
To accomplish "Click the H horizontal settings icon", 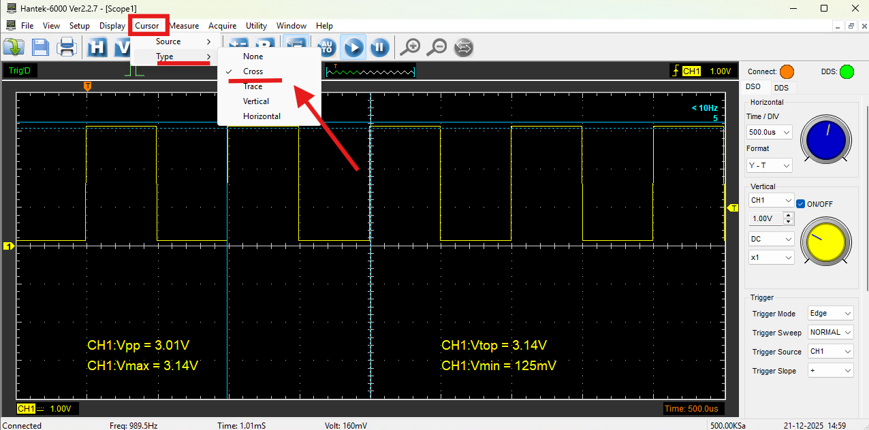I will coord(97,47).
